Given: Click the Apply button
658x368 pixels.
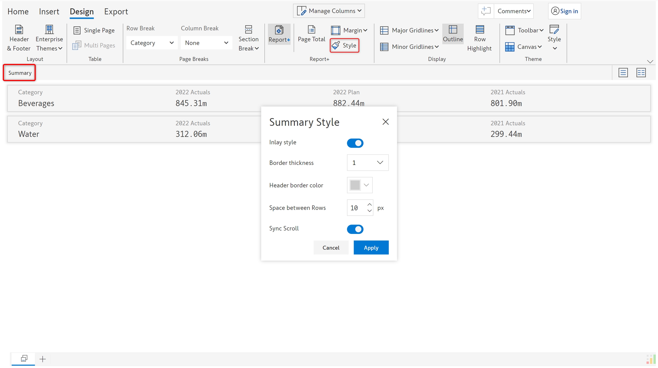Looking at the screenshot, I should [371, 248].
